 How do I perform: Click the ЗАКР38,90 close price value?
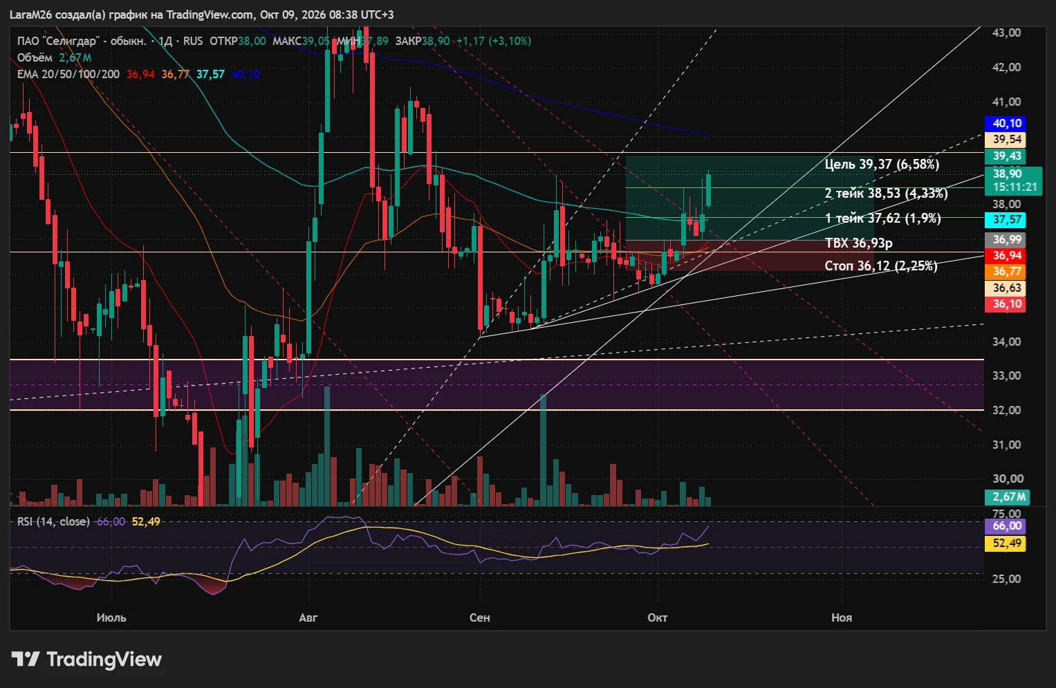click(423, 41)
